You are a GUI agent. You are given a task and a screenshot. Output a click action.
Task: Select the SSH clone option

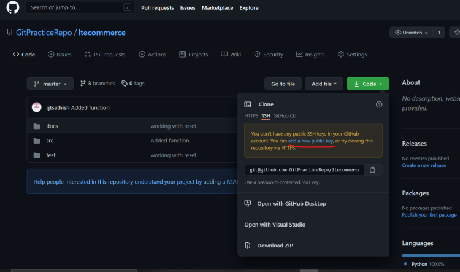(266, 115)
